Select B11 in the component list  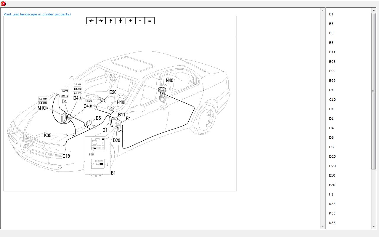tap(332, 52)
